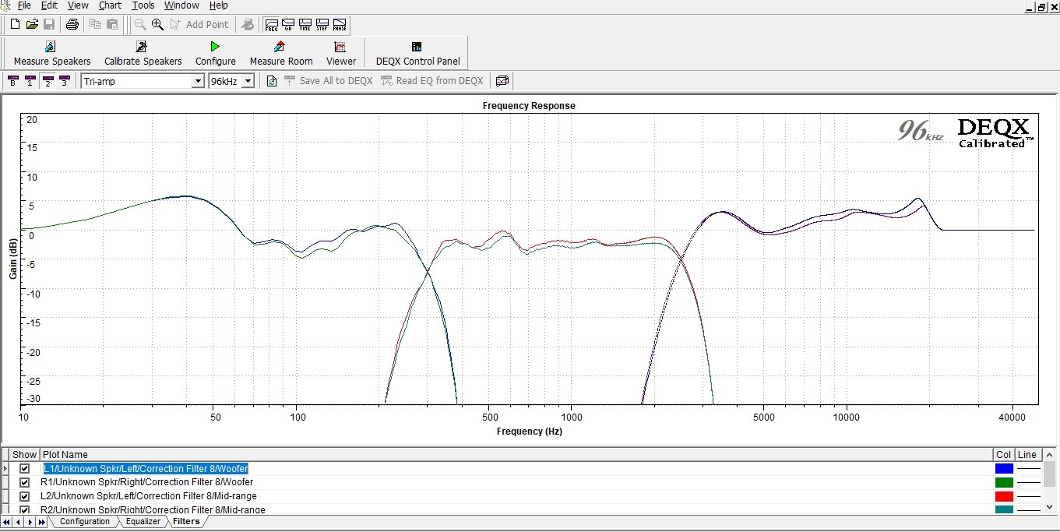
Task: Open the Edit menu
Action: click(49, 5)
